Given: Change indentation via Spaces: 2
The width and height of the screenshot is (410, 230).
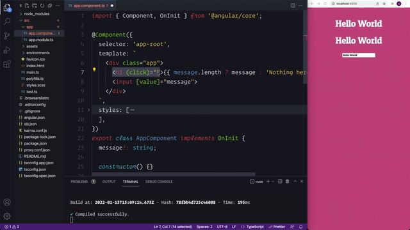Looking at the screenshot, I should click(204, 227).
